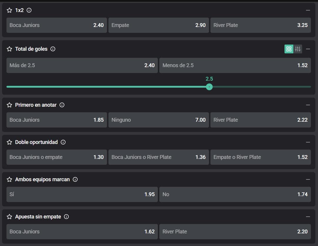318x246 pixels.
Task: Click the Ambos equipos marcan info icon
Action: [x=75, y=179]
